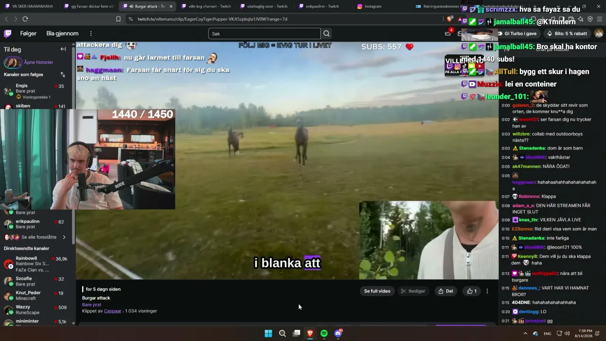
Task: Click the Szcofie channel avatar
Action: (x=9, y=282)
